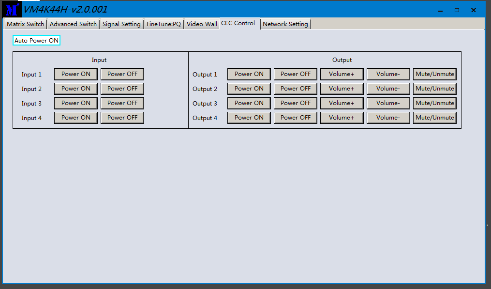Viewport: 491px width, 289px height.
Task: Power OFF Output 3
Action: (x=296, y=103)
